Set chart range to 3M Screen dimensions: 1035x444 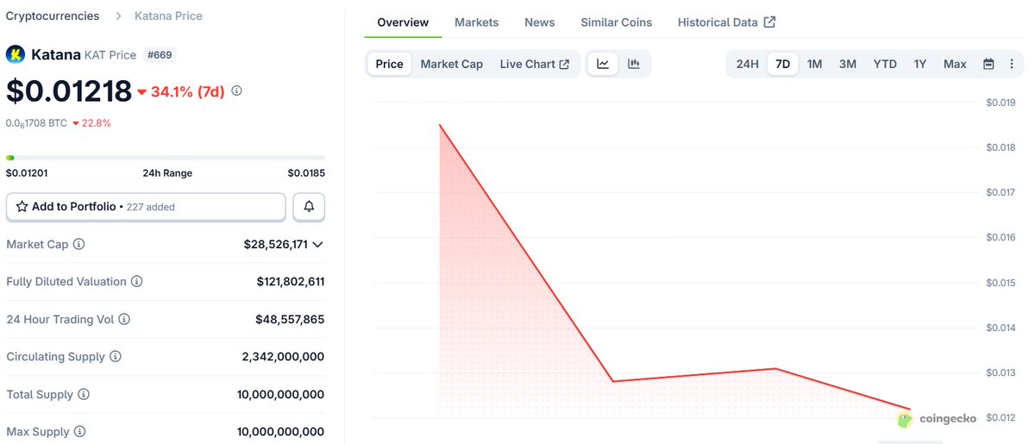[x=848, y=64]
